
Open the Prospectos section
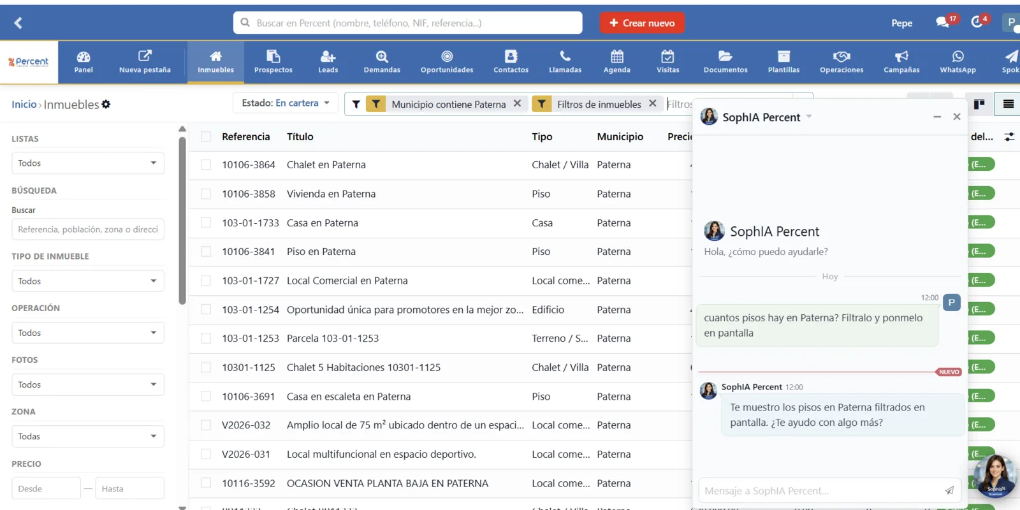point(273,62)
